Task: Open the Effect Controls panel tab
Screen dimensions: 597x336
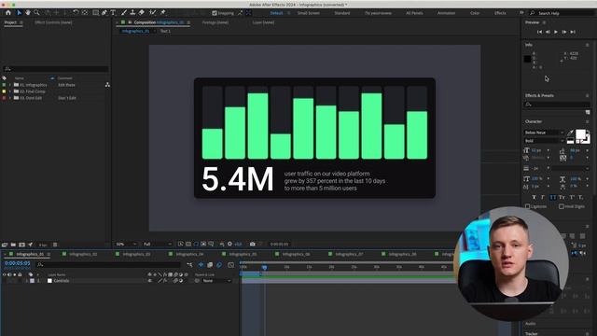Action: coord(53,22)
